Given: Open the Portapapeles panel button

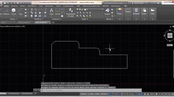Looking at the screenshot, I should (144, 12).
